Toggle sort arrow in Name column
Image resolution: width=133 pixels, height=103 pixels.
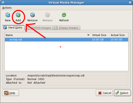tap(88, 35)
